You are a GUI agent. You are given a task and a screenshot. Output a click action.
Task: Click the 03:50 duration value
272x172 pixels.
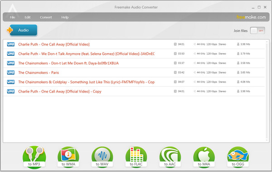click(181, 54)
